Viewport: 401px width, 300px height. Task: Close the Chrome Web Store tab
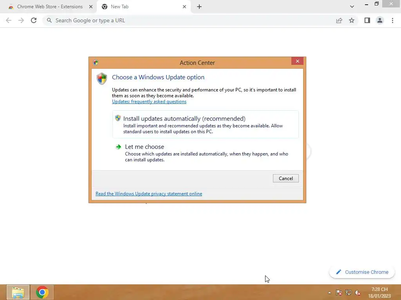tap(91, 7)
